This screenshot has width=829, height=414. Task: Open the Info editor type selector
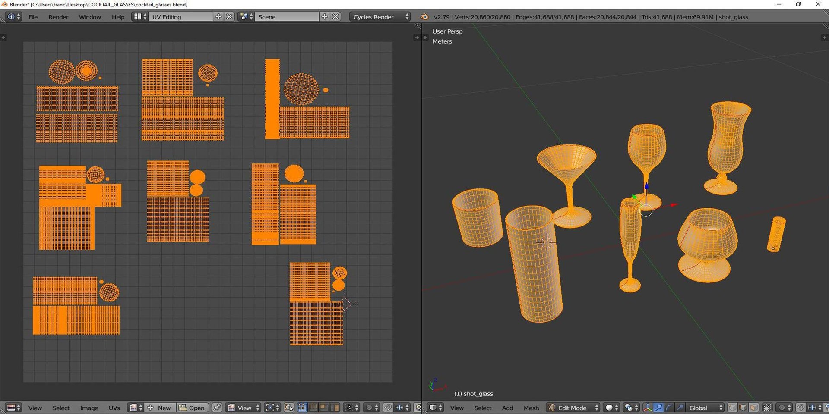coord(13,16)
